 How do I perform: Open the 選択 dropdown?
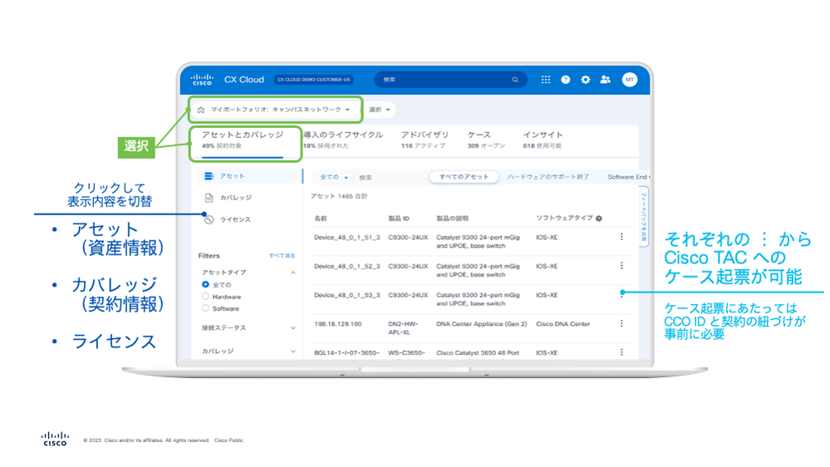point(380,110)
